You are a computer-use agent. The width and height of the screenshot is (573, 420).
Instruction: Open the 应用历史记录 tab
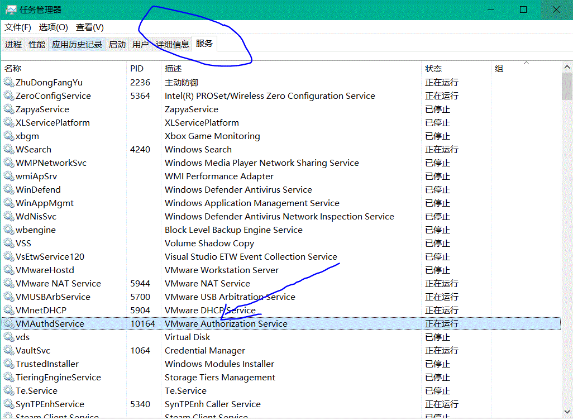pyautogui.click(x=77, y=45)
